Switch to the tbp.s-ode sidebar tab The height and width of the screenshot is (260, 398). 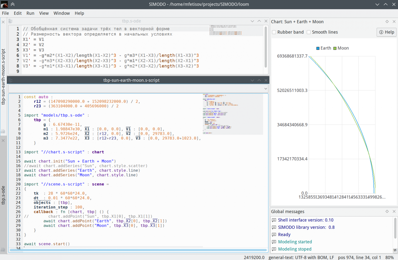click(x=3, y=195)
